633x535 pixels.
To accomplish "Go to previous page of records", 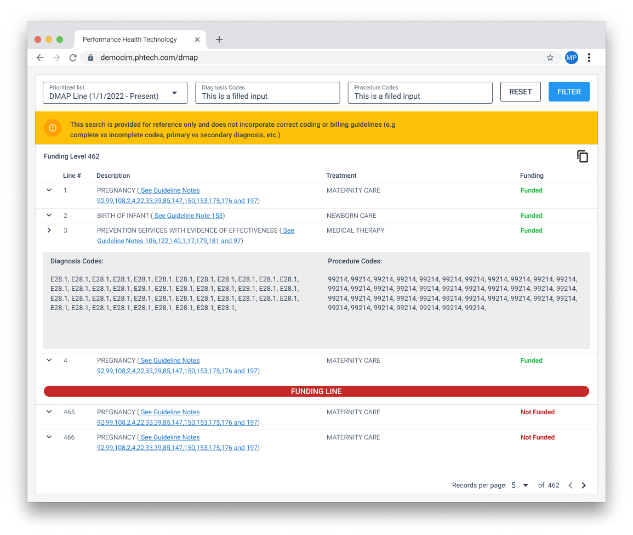I will point(571,485).
